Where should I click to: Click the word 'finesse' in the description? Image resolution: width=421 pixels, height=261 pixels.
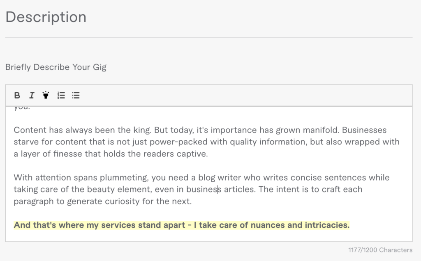point(81,153)
